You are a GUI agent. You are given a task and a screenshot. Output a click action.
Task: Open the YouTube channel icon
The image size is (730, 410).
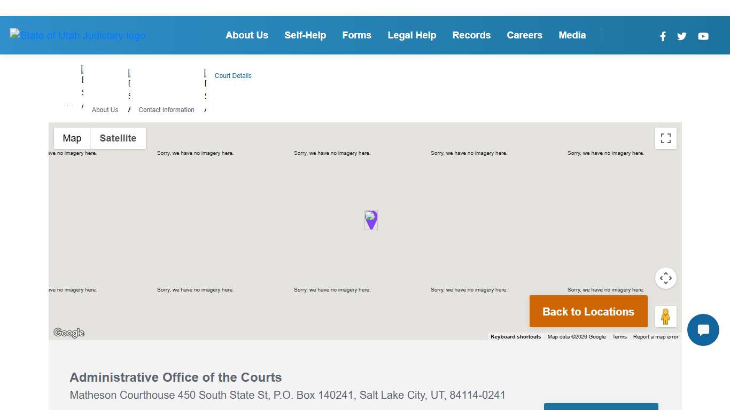(x=703, y=36)
